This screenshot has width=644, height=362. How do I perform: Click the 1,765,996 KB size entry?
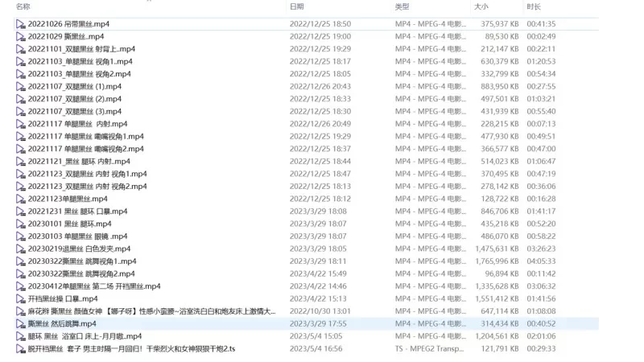point(495,261)
